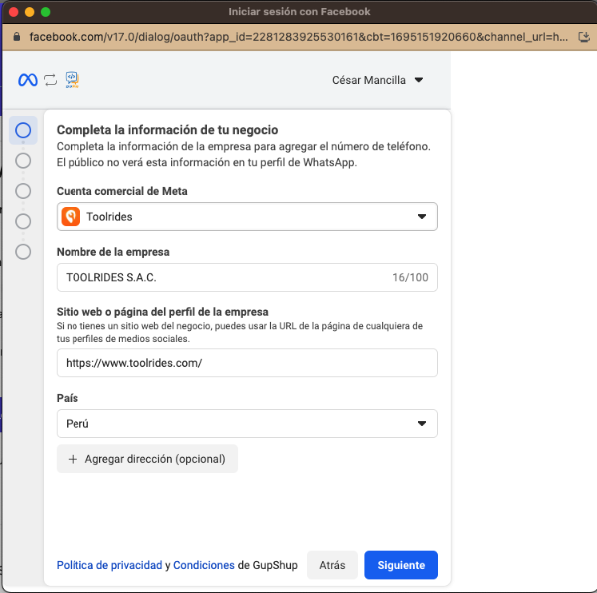Open the País dropdown showing Perú
Viewport: 597px width, 593px height.
[x=247, y=424]
